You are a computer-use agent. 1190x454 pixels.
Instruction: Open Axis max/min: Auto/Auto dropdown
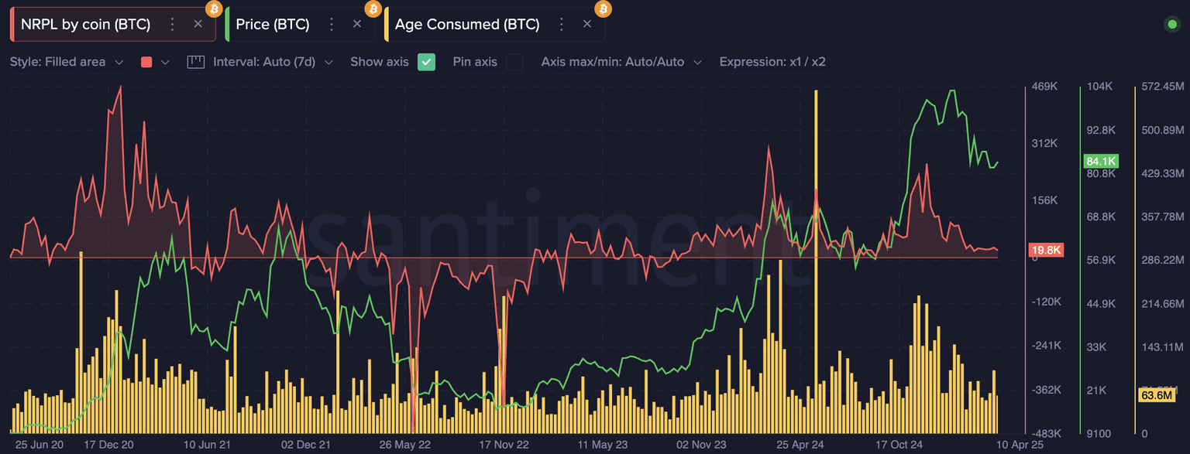[621, 62]
